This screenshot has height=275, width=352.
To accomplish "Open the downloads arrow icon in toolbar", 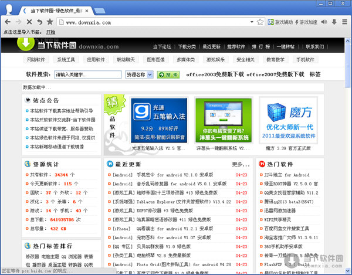I will (x=334, y=22).
